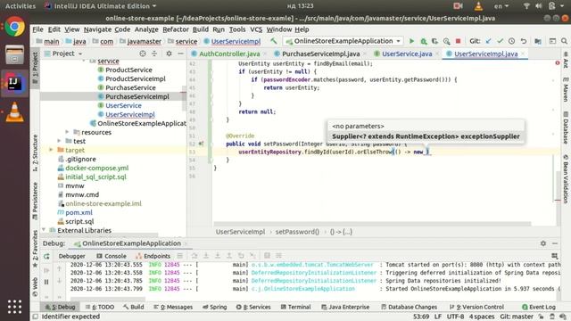Expand the target folder

pyautogui.click(x=51, y=150)
